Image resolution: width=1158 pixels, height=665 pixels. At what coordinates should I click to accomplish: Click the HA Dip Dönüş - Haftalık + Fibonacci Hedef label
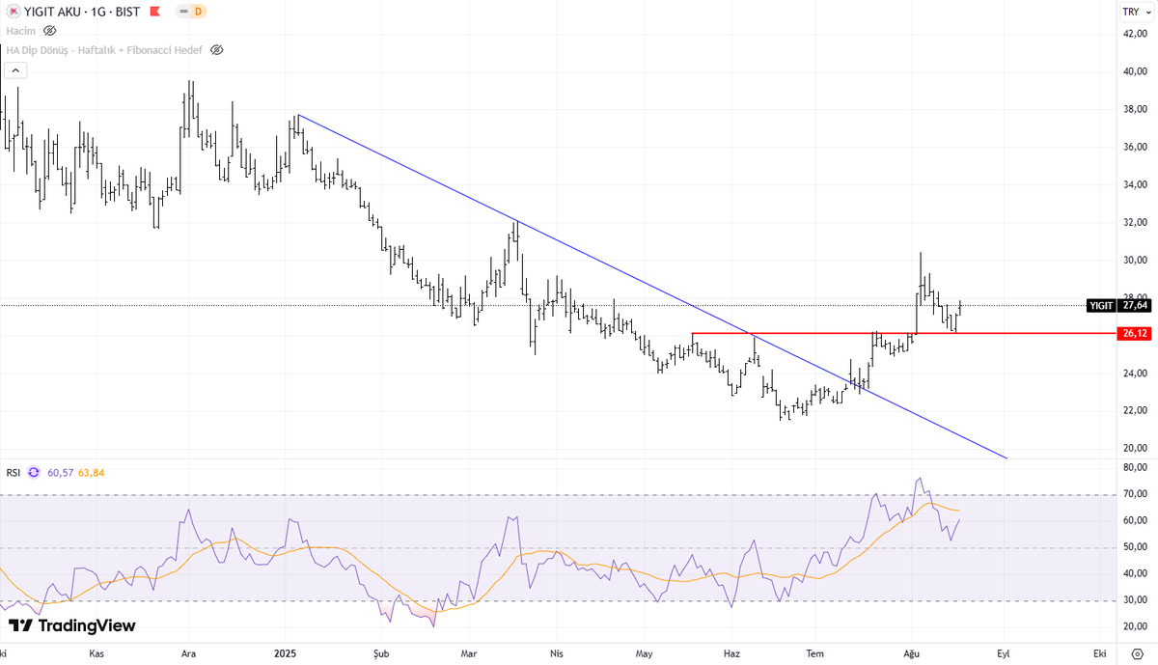coord(105,49)
